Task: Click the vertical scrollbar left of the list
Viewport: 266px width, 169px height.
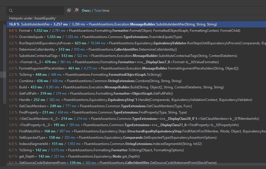Action: (5, 64)
